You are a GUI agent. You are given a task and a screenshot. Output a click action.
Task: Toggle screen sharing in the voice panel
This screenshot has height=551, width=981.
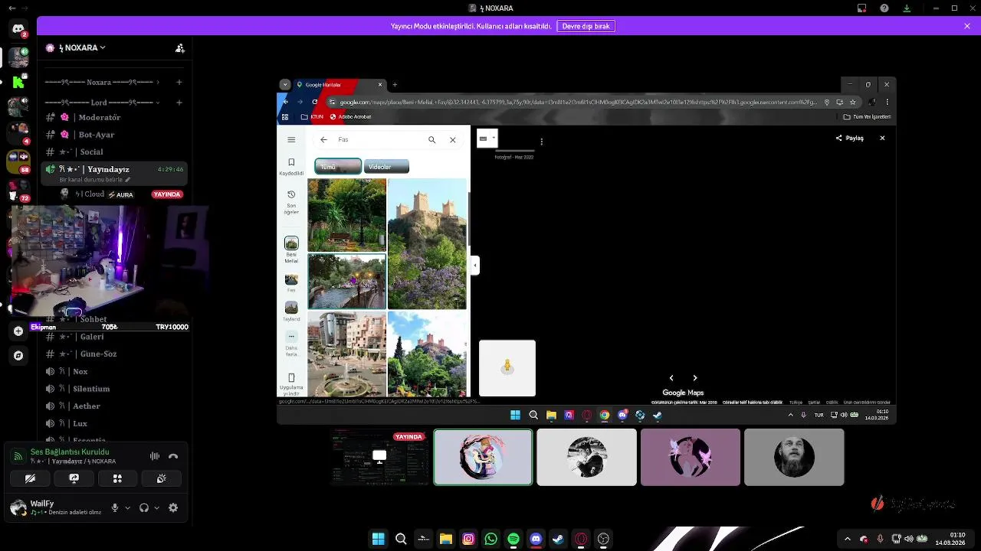tap(74, 478)
